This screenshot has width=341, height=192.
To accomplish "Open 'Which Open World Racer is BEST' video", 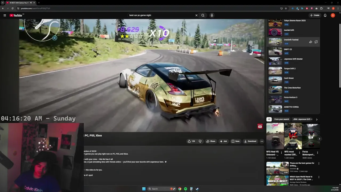I will pos(277,181).
